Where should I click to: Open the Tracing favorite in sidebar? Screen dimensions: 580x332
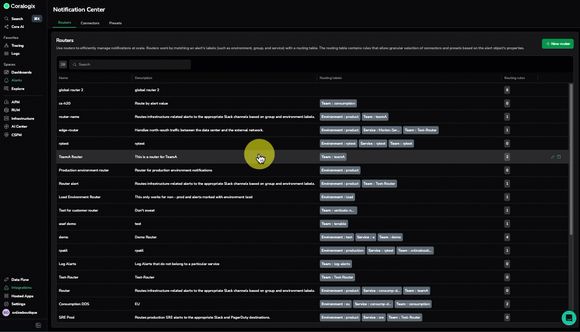(x=18, y=46)
